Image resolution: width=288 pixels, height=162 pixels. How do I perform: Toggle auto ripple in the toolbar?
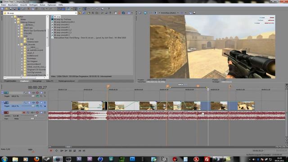pos(68,9)
